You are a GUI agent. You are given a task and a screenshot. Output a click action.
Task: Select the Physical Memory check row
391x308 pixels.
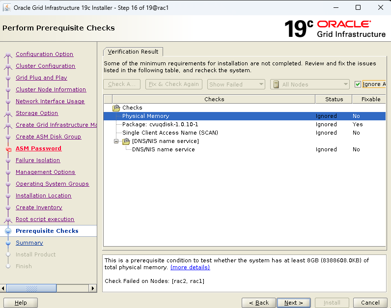245,116
